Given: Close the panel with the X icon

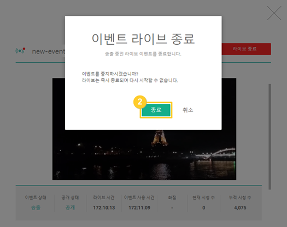Looking at the screenshot, I should [274, 13].
